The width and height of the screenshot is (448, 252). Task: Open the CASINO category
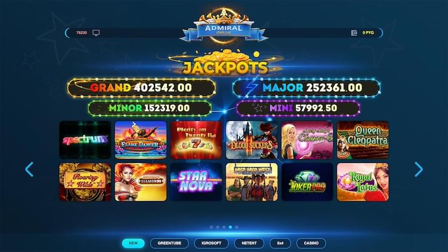311,243
